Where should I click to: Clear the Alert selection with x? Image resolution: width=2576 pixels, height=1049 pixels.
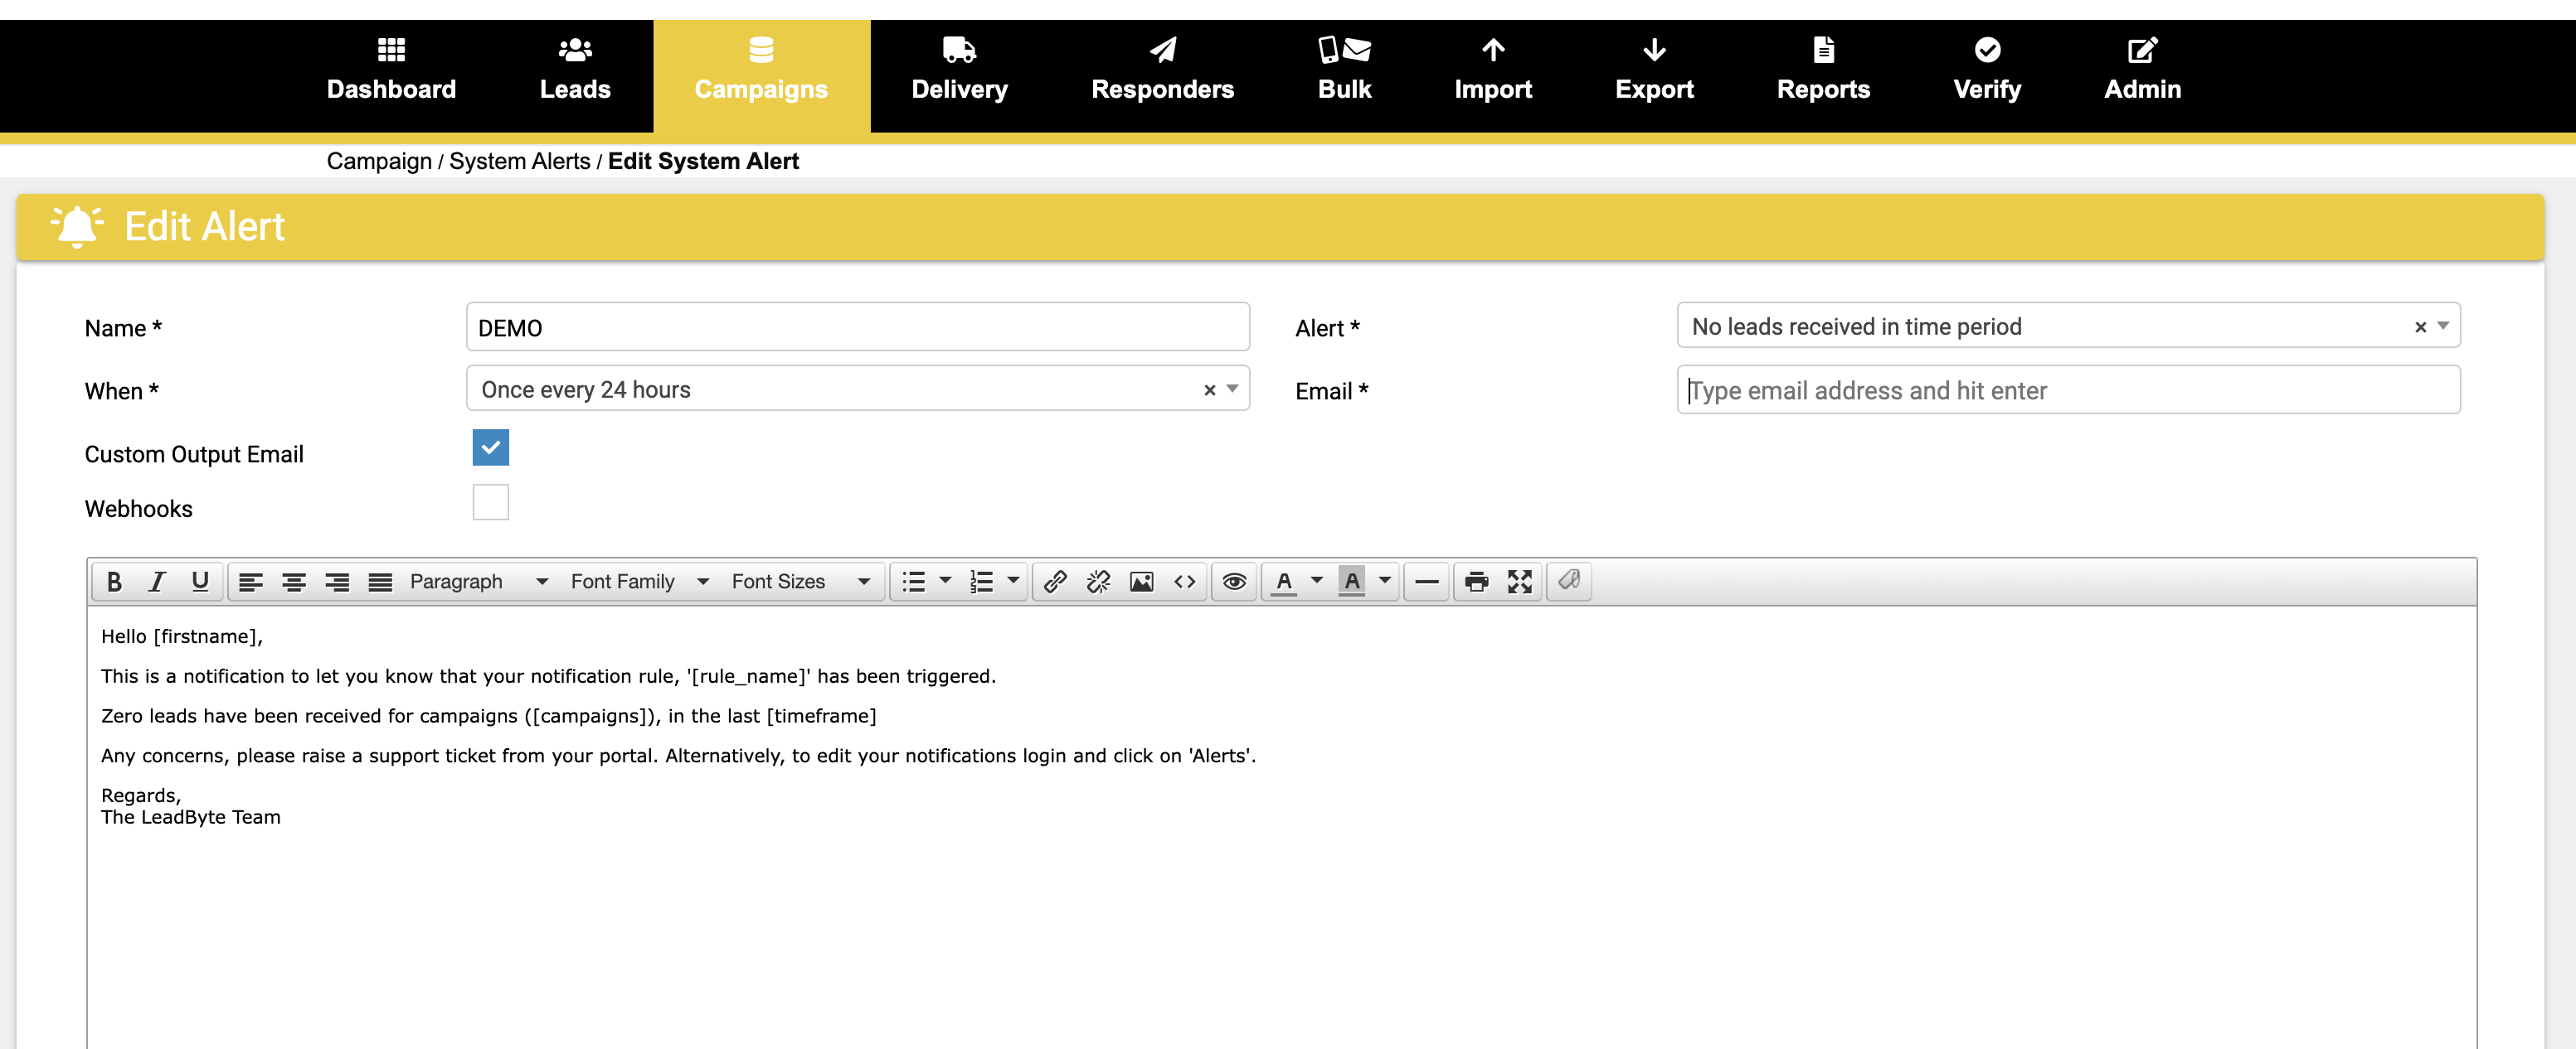pyautogui.click(x=2420, y=327)
